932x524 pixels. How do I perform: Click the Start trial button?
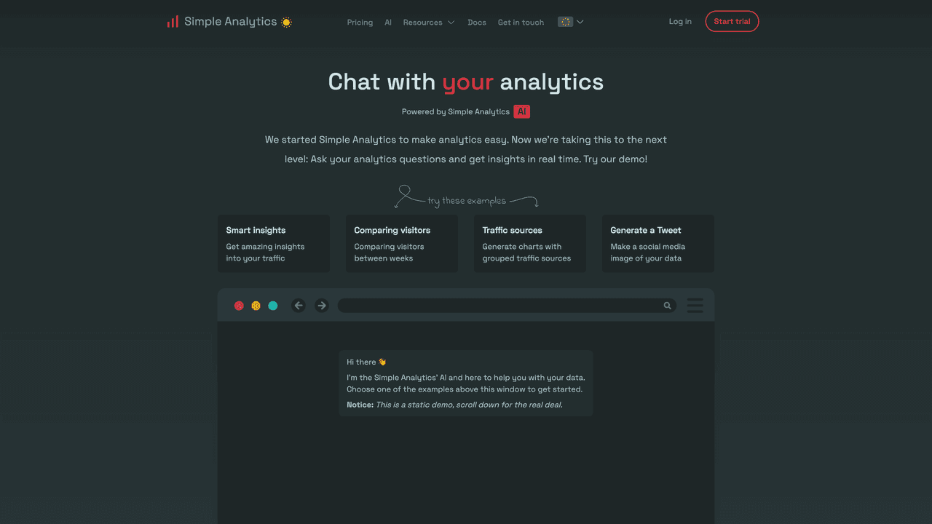732,22
